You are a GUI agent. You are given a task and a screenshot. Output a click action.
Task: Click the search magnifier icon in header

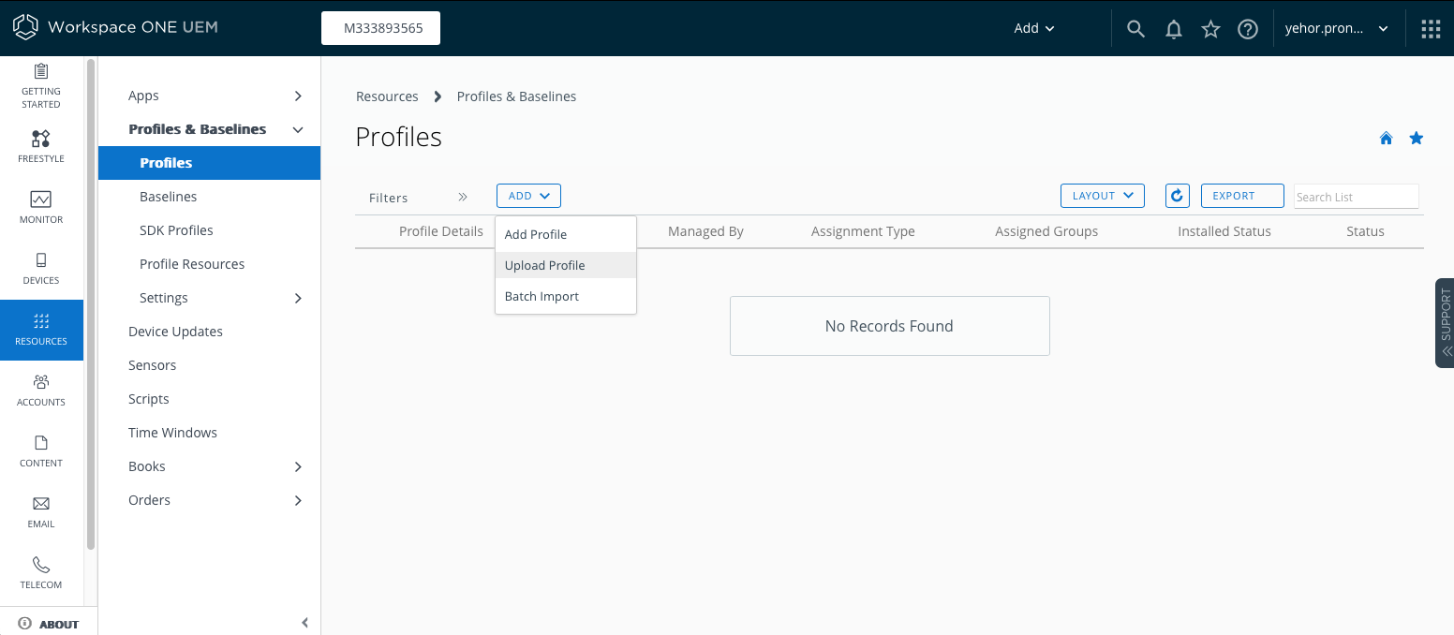click(x=1135, y=28)
